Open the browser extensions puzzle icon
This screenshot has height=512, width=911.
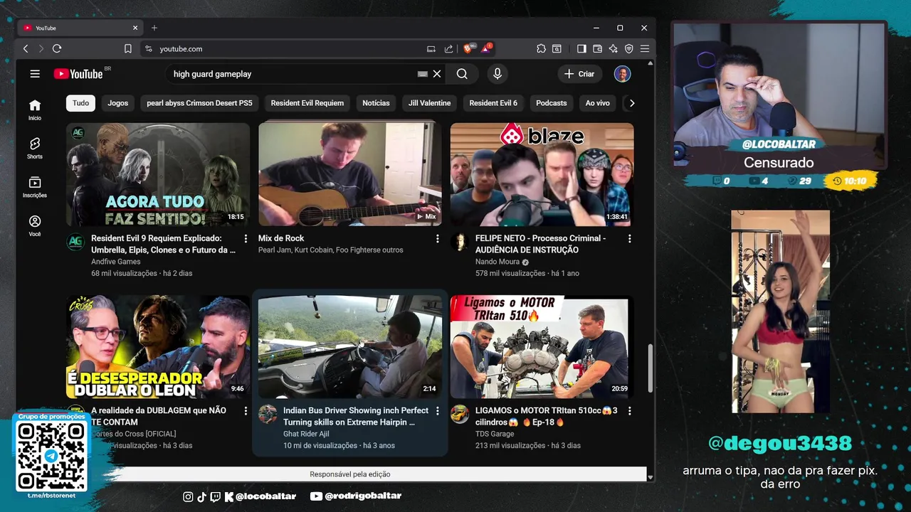coord(542,48)
